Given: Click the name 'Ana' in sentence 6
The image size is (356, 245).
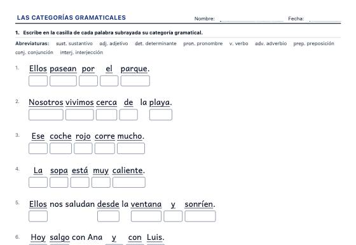Looking at the screenshot, I should tap(95, 237).
